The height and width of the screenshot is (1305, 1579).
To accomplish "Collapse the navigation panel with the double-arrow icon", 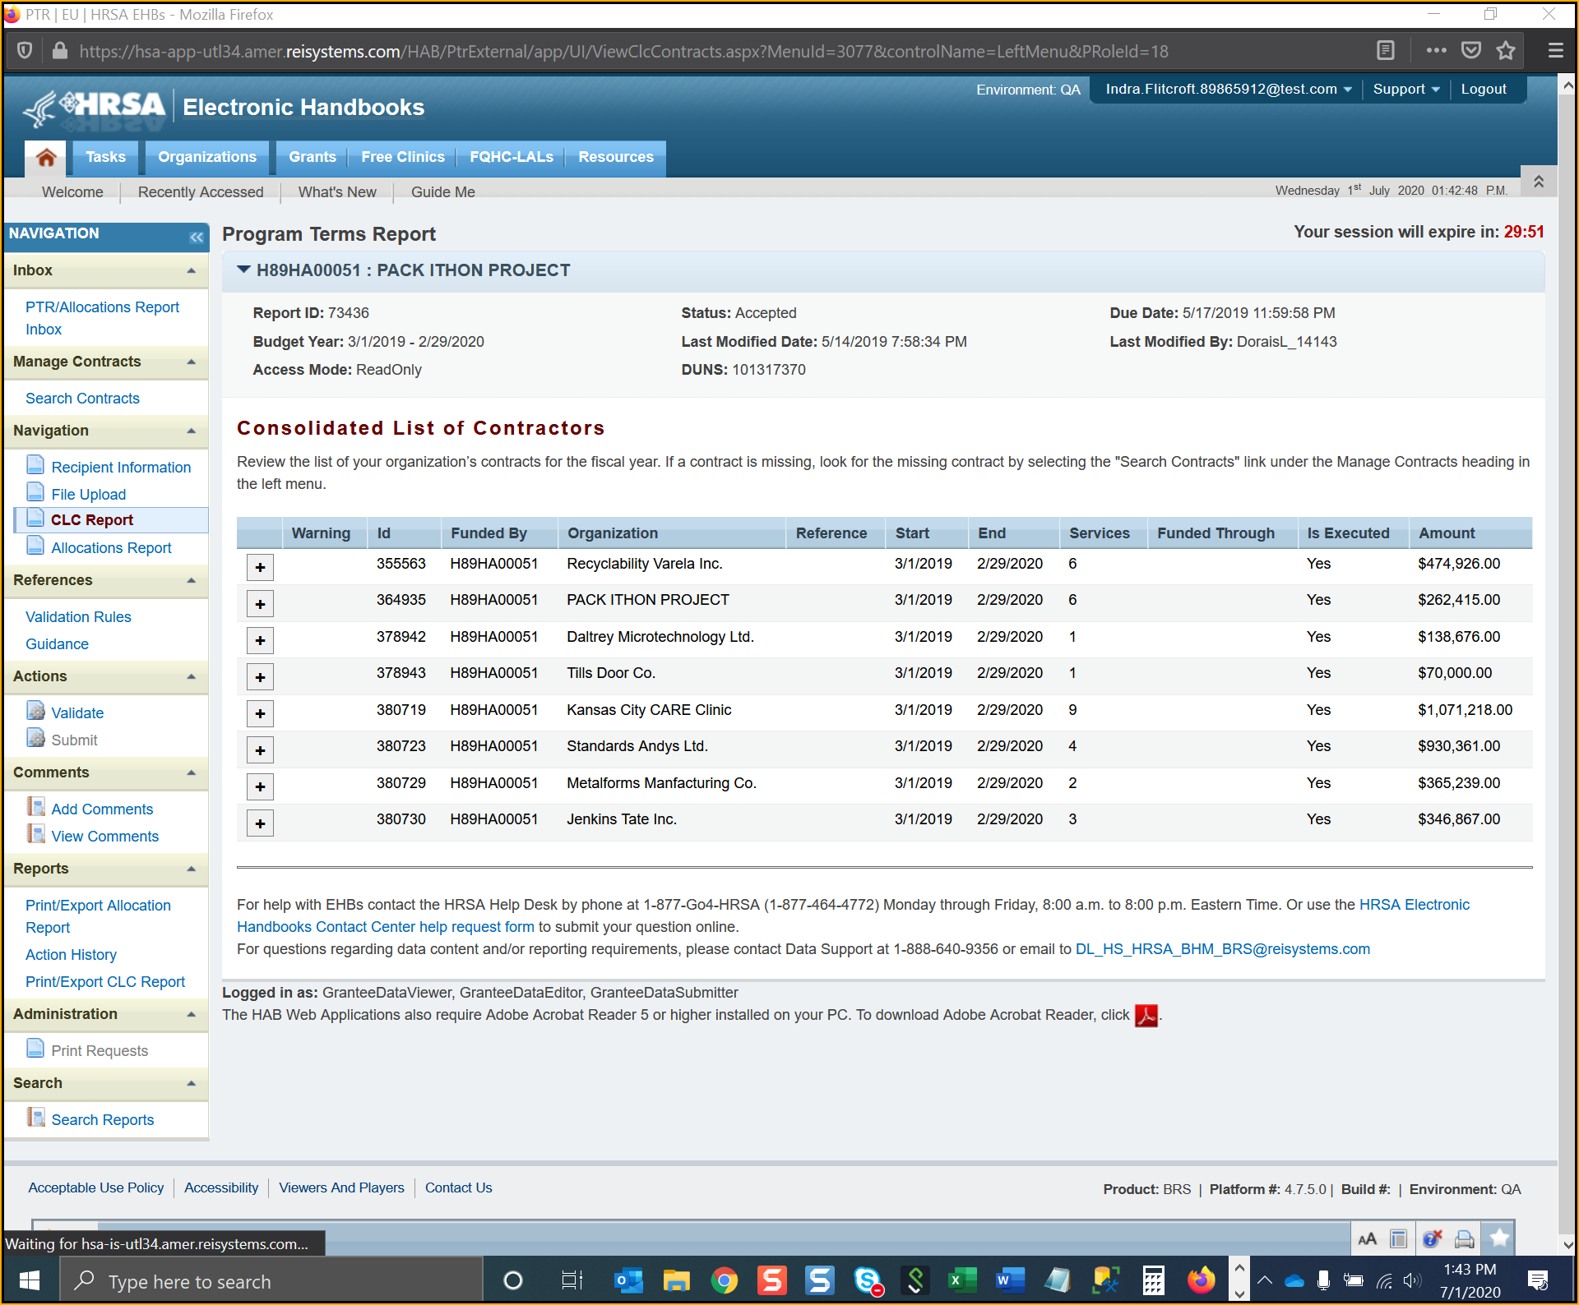I will point(196,237).
